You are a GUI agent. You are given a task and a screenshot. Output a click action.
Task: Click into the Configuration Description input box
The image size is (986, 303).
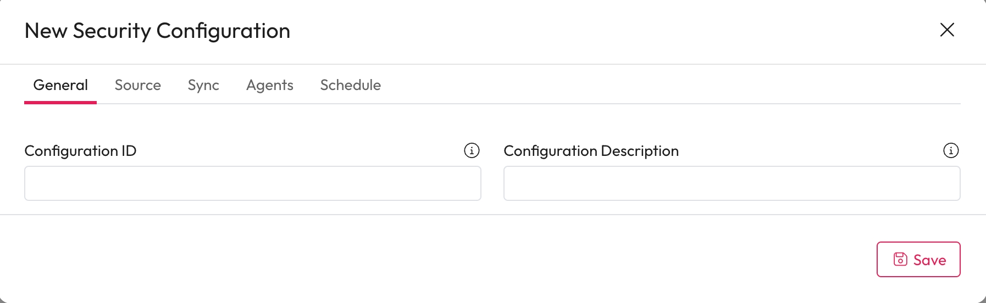pos(732,183)
